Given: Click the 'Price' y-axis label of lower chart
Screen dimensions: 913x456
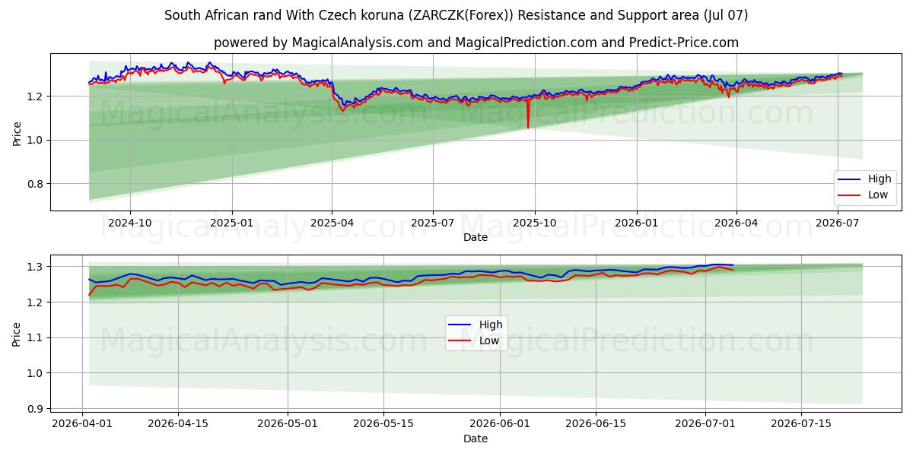Looking at the screenshot, I should click(17, 334).
